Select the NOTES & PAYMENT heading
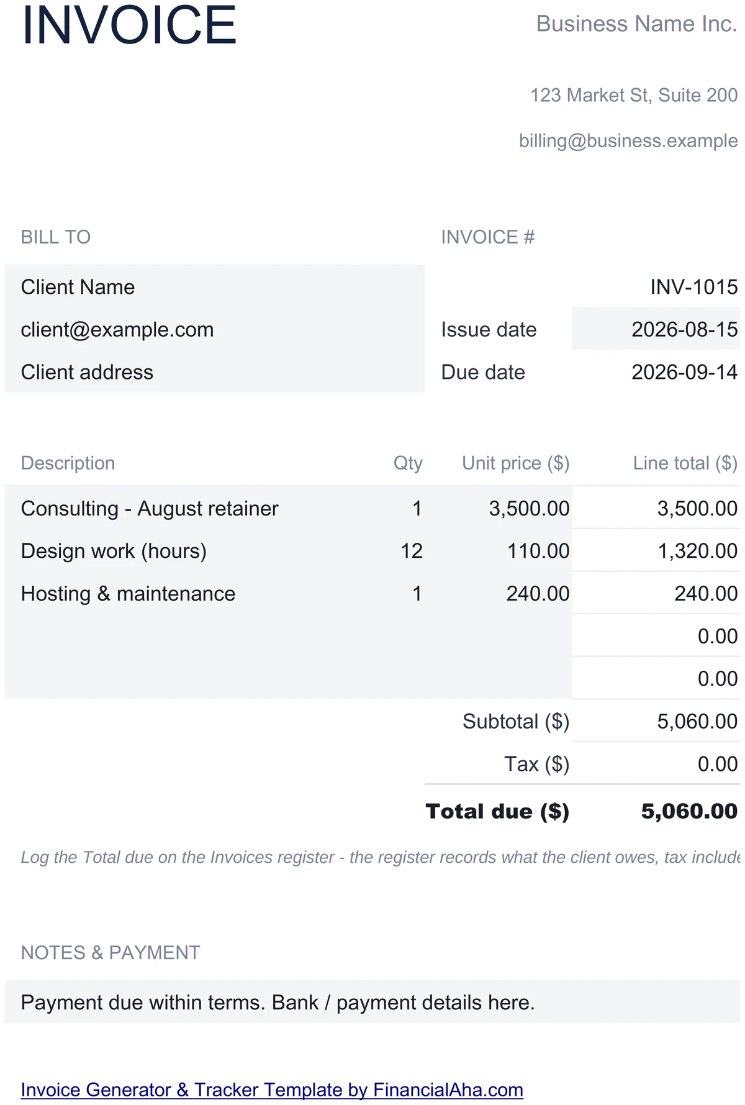 [x=111, y=952]
